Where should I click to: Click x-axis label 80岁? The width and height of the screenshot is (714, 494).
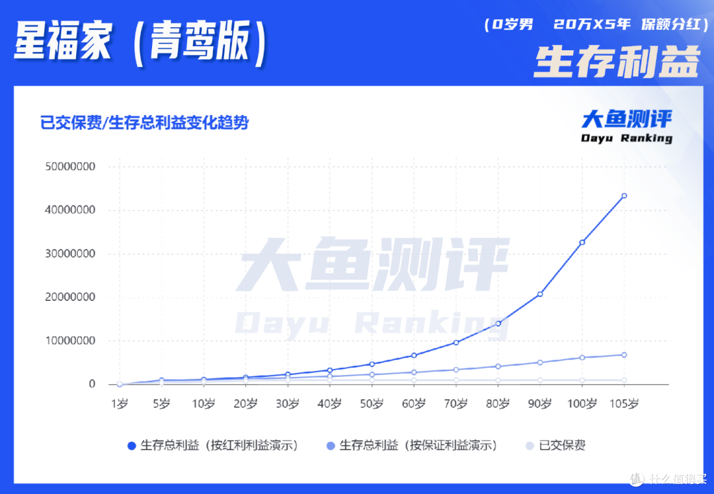(x=498, y=403)
